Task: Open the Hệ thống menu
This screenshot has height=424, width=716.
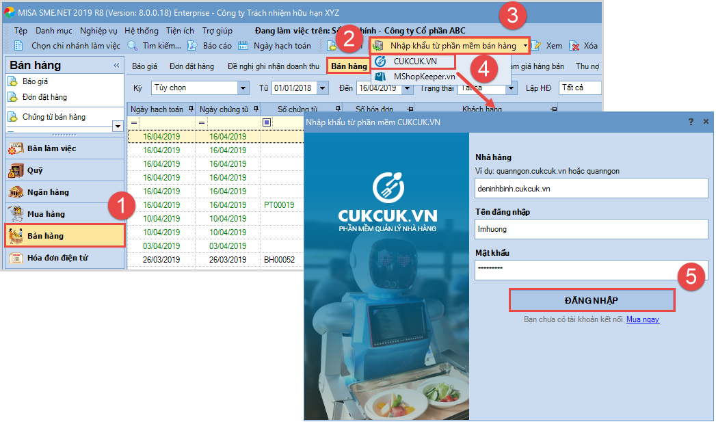Action: 142,31
